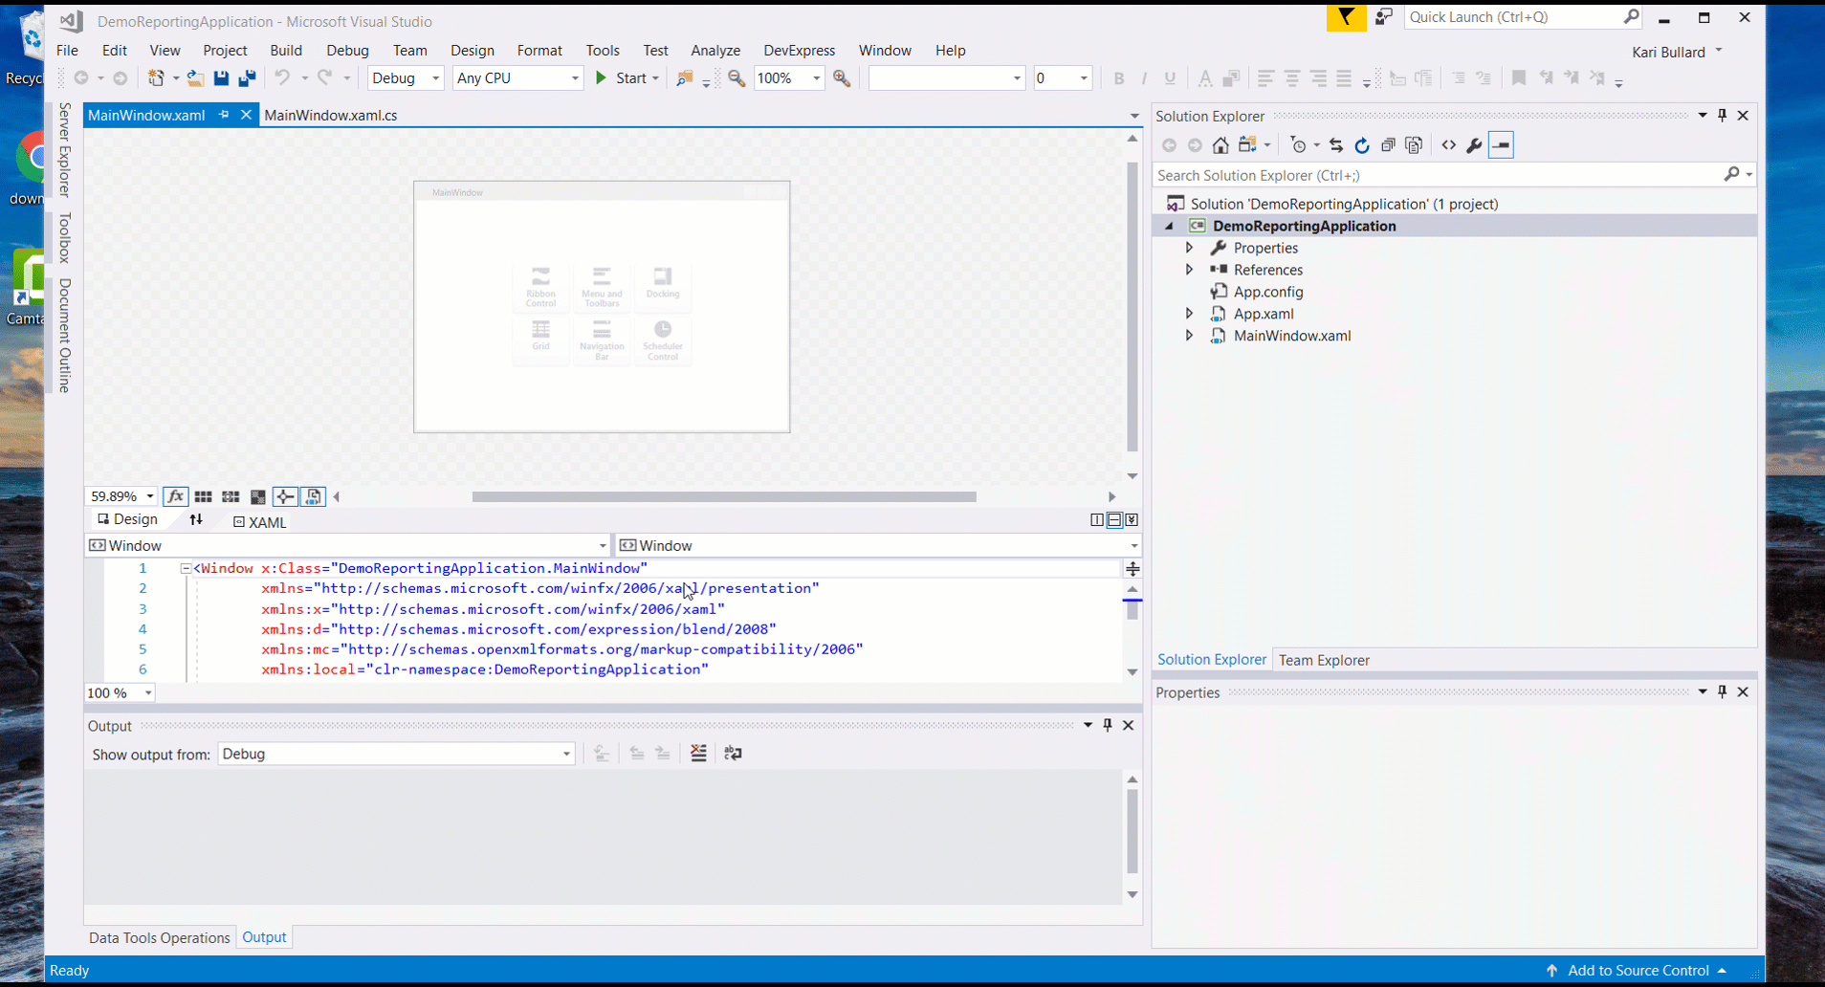This screenshot has width=1825, height=987.
Task: Click the feedback icon beside Quick Launch
Action: pos(1384,17)
